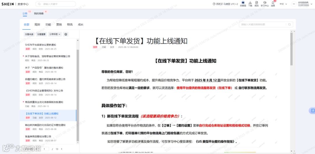Click the announcement list scrollbar

pos(78,96)
